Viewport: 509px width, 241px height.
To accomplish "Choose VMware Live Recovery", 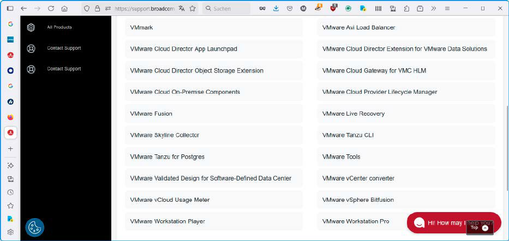I will pos(406,114).
